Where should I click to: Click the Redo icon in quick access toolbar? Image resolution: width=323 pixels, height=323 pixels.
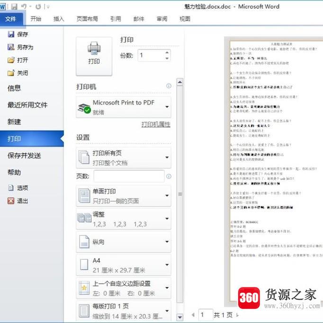38,7
